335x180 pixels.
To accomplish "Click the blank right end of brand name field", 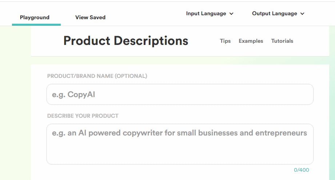I will pos(278,94).
